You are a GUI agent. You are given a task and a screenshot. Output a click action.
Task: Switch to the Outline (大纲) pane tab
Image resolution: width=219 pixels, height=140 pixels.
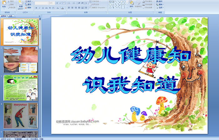point(10,16)
